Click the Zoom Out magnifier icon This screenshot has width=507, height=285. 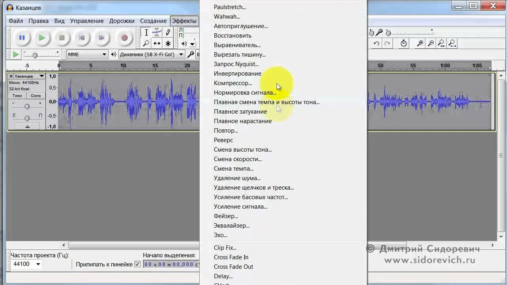pyautogui.click(x=431, y=44)
